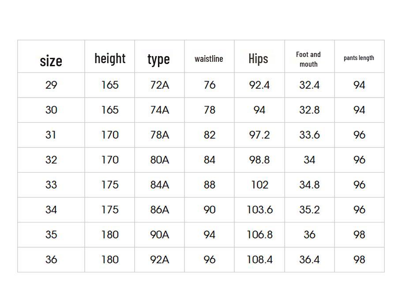Select the hips value 108.4
This screenshot has width=402, height=302.
(259, 260)
